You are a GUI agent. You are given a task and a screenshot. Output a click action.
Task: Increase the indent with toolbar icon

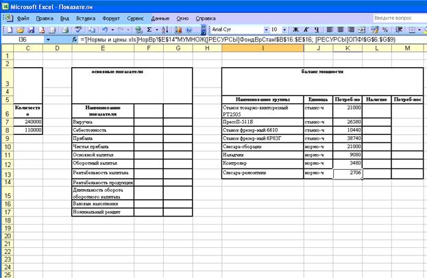[x=399, y=29]
